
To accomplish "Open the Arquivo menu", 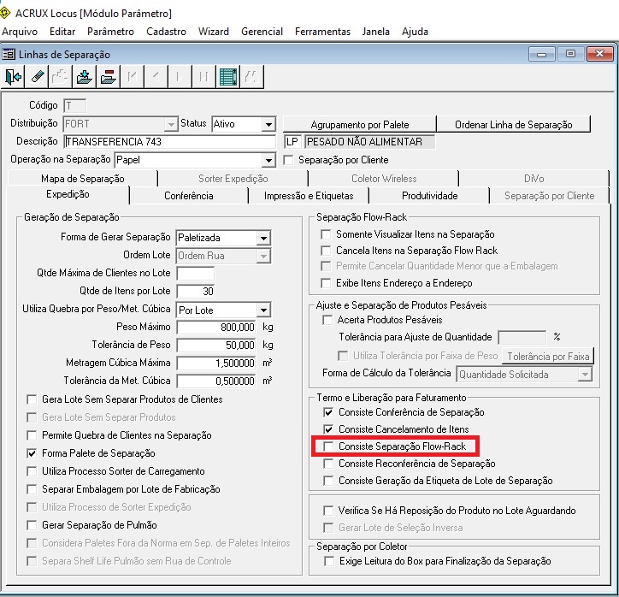I will coord(20,32).
